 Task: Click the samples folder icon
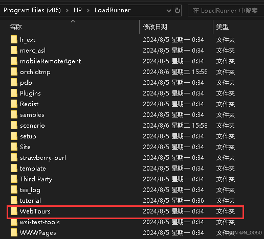14,114
